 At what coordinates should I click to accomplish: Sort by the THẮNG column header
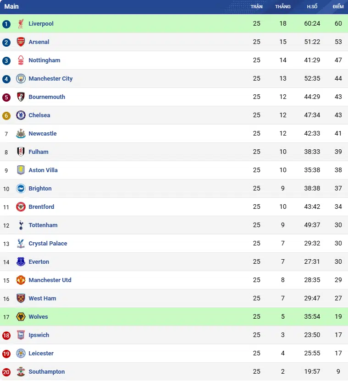click(x=283, y=6)
